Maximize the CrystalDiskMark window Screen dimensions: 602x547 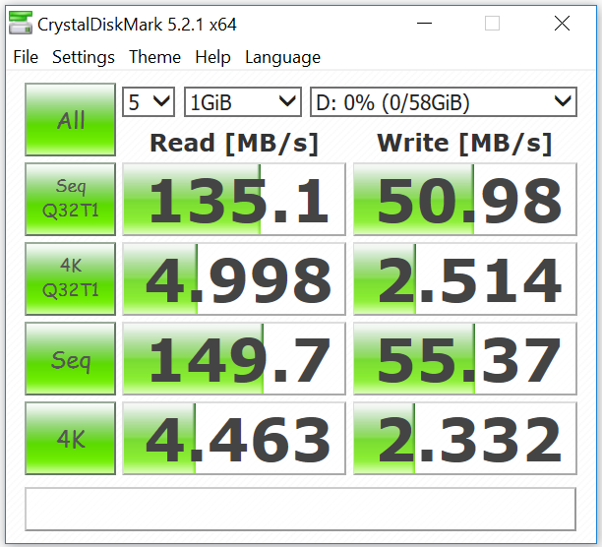tap(492, 24)
